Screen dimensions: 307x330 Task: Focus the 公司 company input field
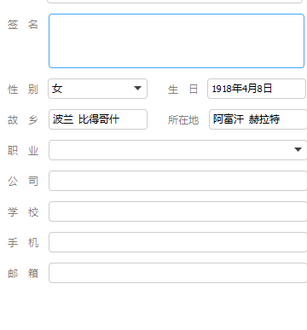click(x=178, y=181)
